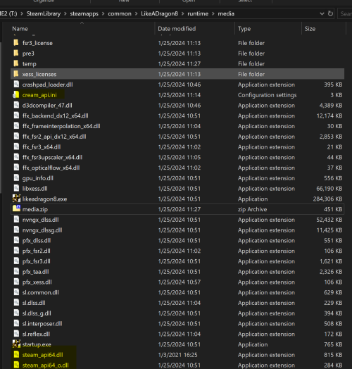Click the media.zip archive icon
Image resolution: width=352 pixels, height=369 pixels.
pyautogui.click(x=16, y=209)
